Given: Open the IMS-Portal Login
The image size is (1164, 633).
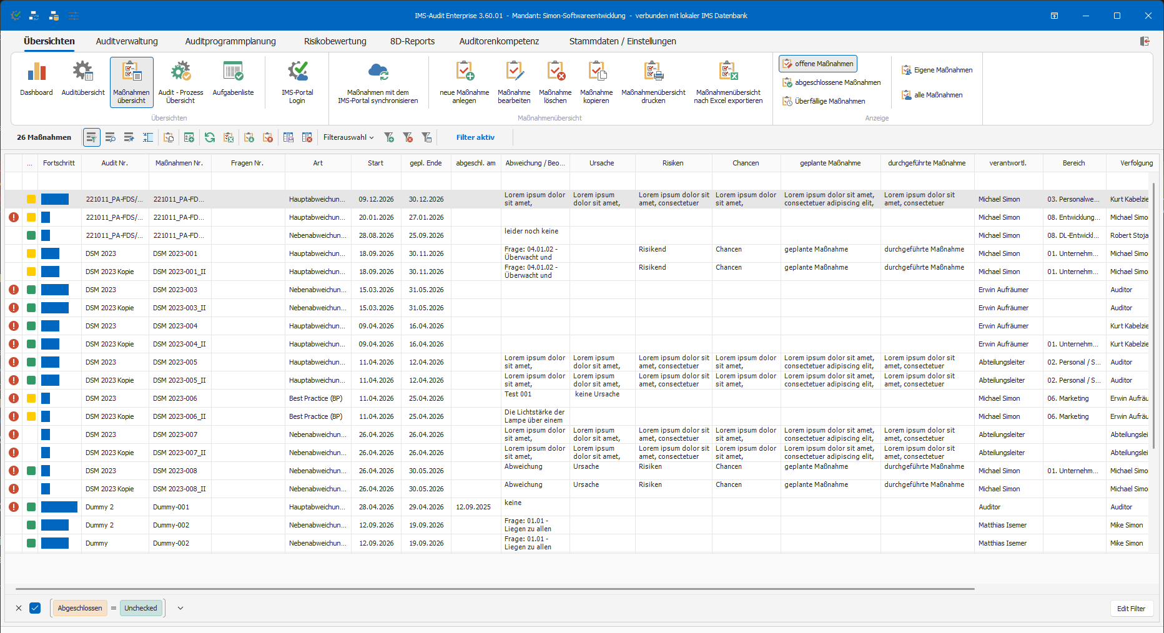Looking at the screenshot, I should [297, 82].
